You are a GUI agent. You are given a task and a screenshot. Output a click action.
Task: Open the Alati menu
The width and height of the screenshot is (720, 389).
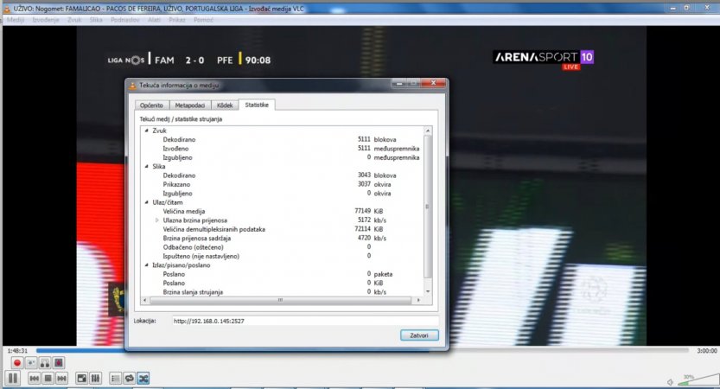click(x=154, y=20)
